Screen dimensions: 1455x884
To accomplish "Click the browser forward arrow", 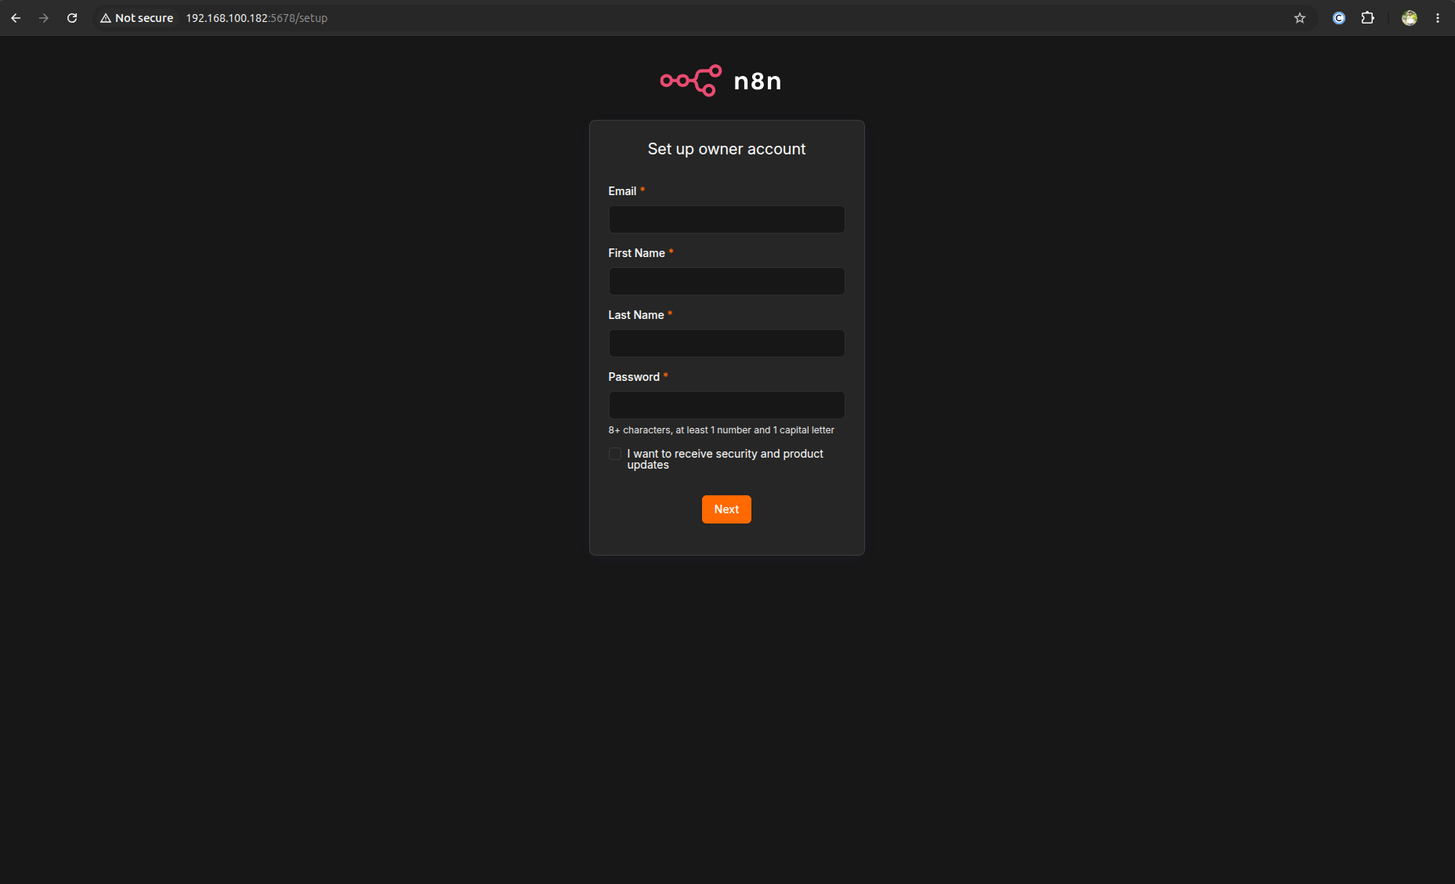I will click(x=44, y=18).
